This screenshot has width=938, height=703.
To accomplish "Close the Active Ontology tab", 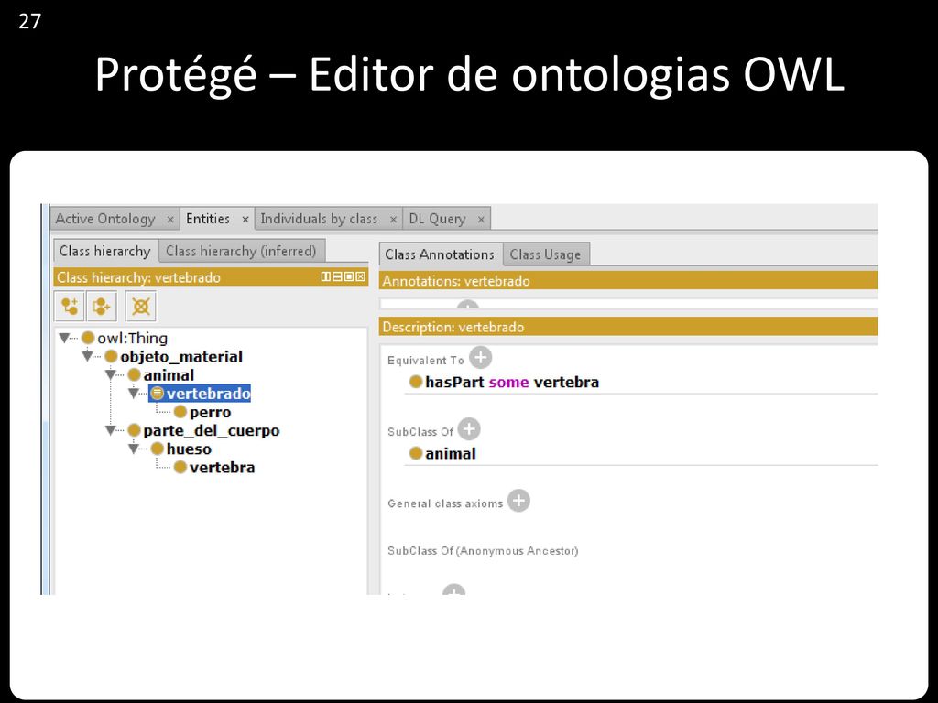I will coord(169,220).
